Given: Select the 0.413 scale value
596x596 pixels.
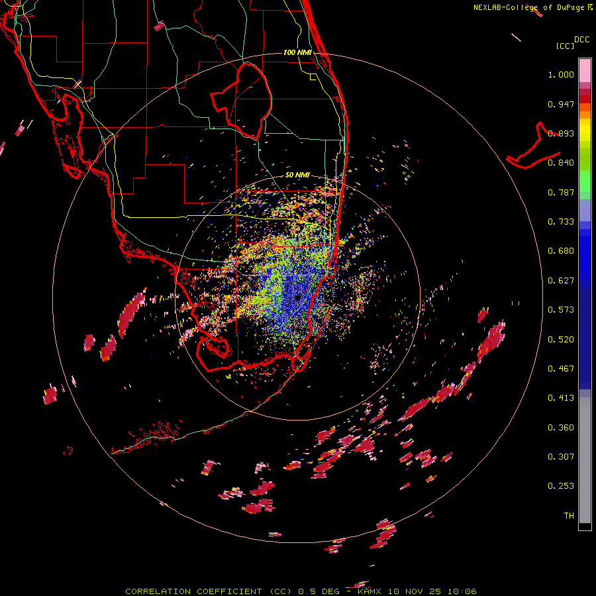Looking at the screenshot, I should tap(561, 398).
